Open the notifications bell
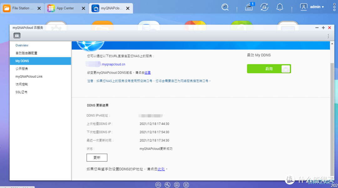Screen dimensions: 338x188 point(280,7)
